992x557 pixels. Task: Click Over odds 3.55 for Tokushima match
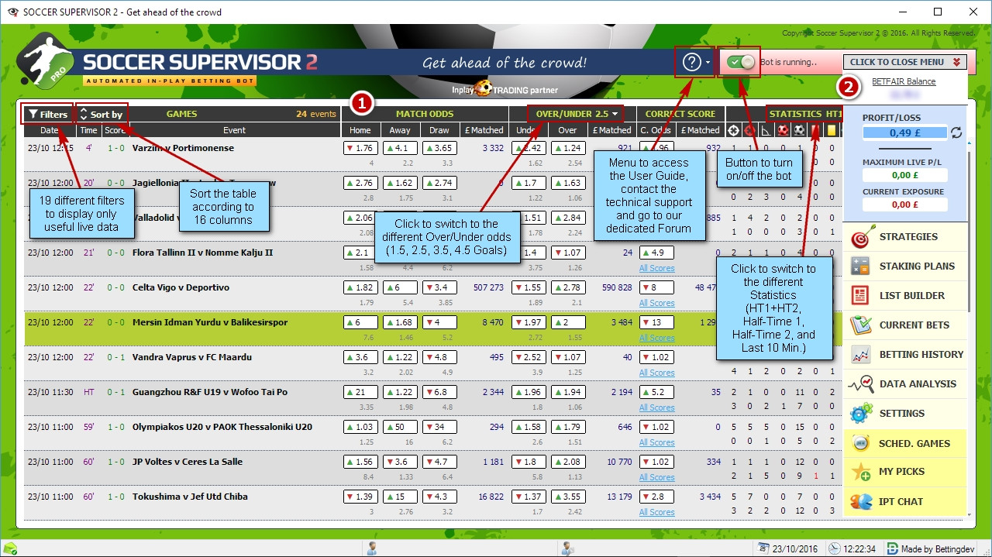[568, 497]
